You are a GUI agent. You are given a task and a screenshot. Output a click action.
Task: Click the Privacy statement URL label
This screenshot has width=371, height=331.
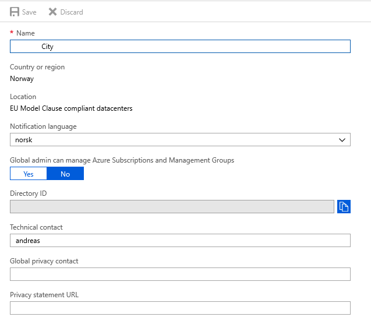click(x=44, y=295)
